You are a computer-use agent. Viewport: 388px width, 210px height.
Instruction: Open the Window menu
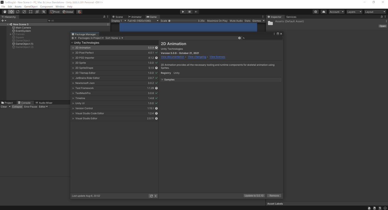(x=60, y=6)
